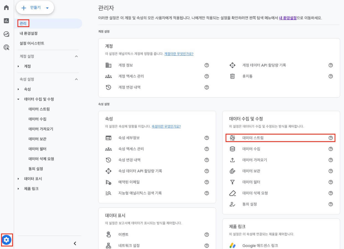The image size is (344, 249).
Task: Click the help icon beside 데이터 스트림
Action: click(331, 138)
